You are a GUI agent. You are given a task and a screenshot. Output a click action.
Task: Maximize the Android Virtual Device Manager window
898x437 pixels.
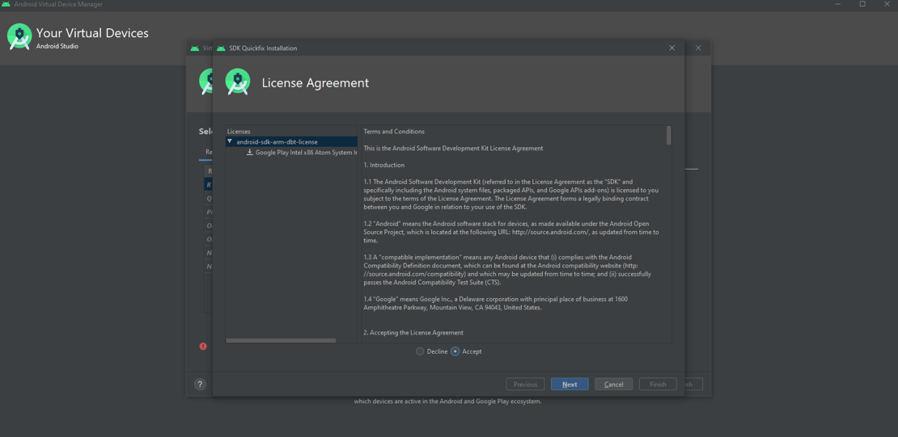click(862, 4)
